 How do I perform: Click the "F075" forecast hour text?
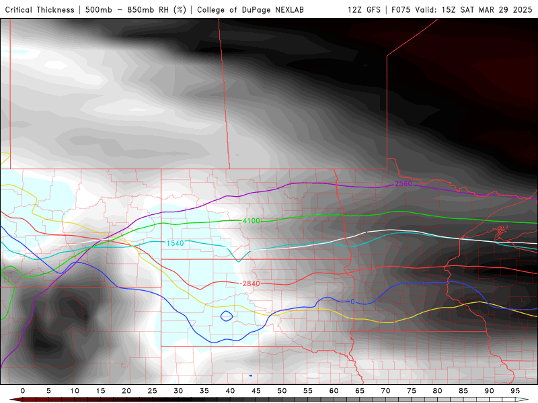[x=401, y=9]
